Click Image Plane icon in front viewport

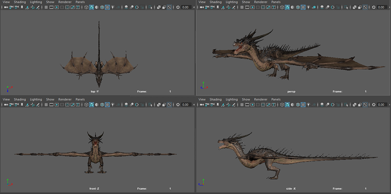(x=27, y=105)
